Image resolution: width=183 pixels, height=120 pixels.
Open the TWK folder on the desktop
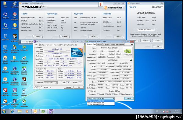coord(5,5)
